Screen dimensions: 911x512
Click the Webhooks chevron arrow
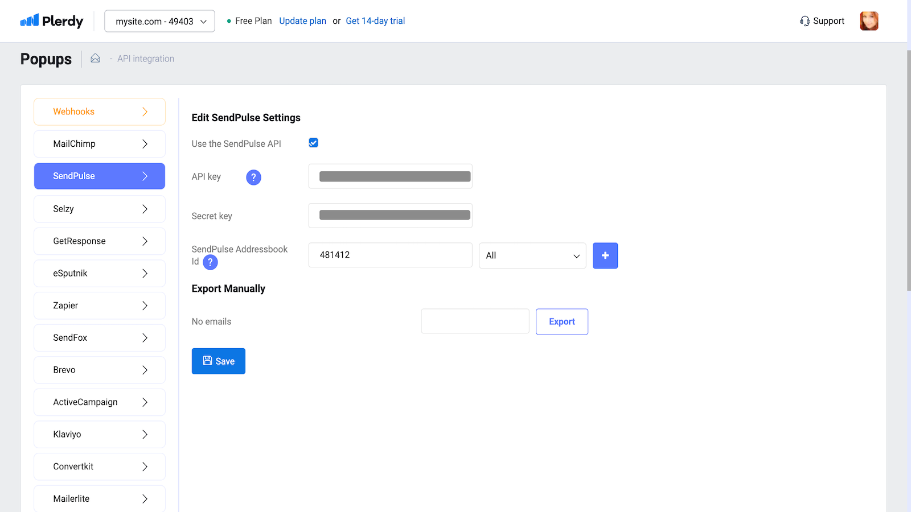(x=145, y=112)
